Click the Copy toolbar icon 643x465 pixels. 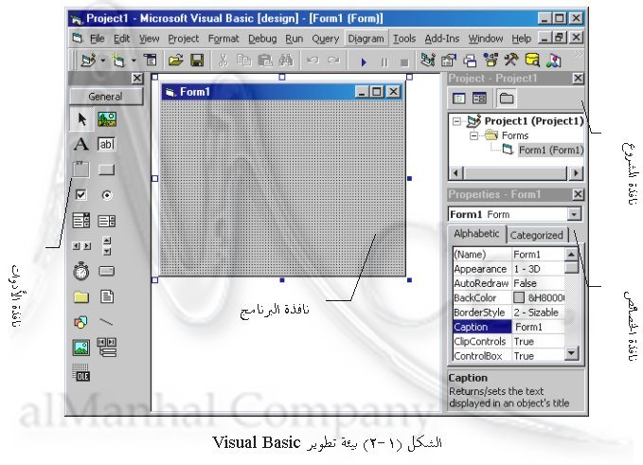coord(244,62)
